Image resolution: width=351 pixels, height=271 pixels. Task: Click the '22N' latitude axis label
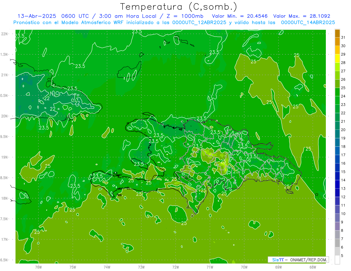4,34
